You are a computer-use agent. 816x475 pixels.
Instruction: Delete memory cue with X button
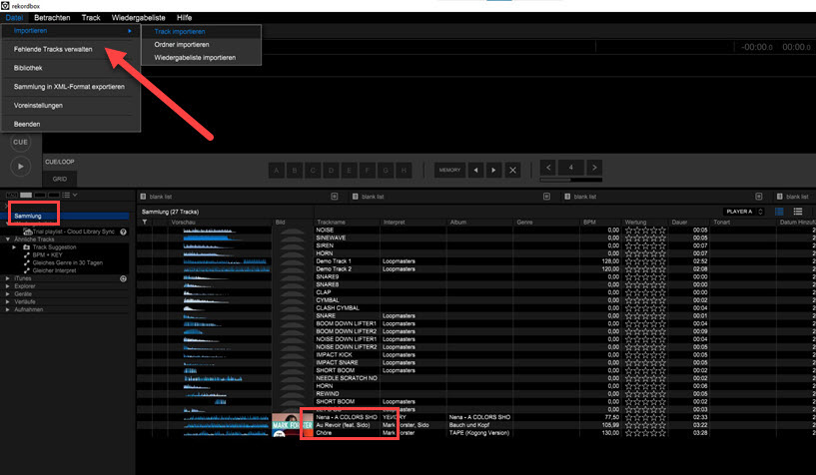(x=512, y=170)
